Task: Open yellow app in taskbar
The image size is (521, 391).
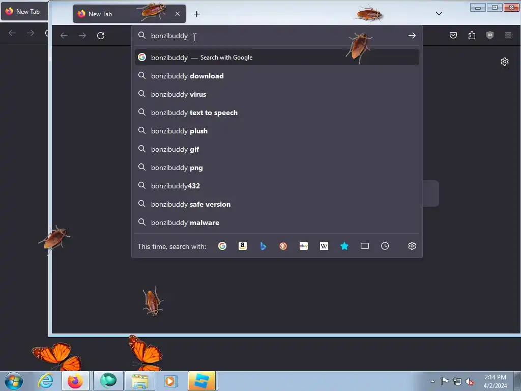Action: click(x=201, y=381)
